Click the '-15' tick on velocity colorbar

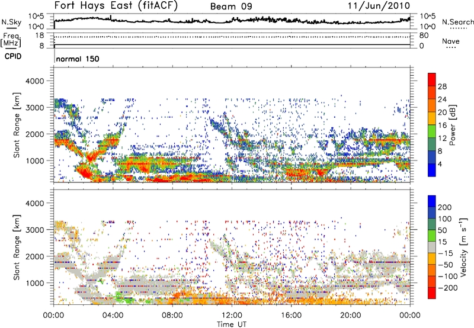coord(445,253)
